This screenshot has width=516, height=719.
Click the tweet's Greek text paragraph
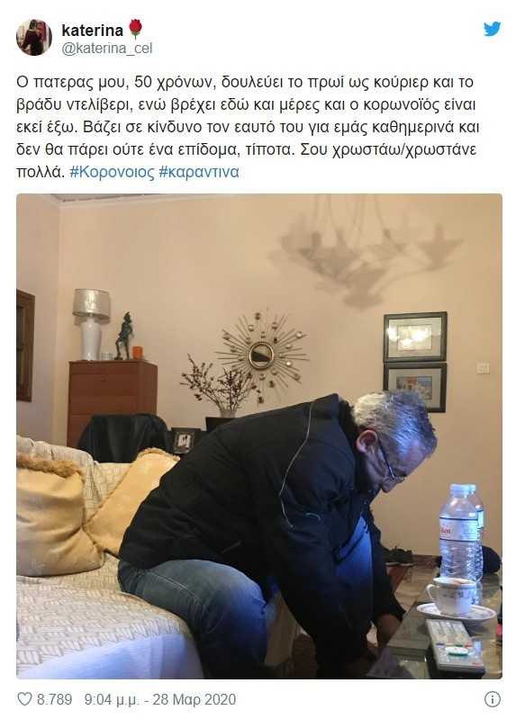point(248,127)
